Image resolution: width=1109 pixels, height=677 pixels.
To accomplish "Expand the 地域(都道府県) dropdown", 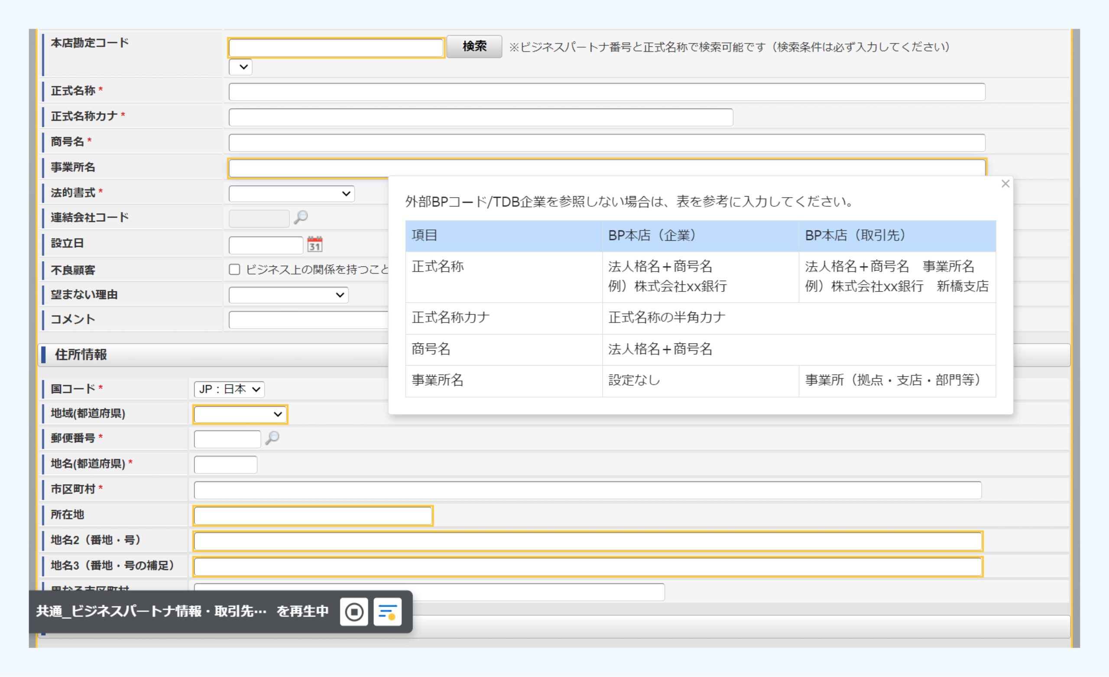I will [x=240, y=415].
